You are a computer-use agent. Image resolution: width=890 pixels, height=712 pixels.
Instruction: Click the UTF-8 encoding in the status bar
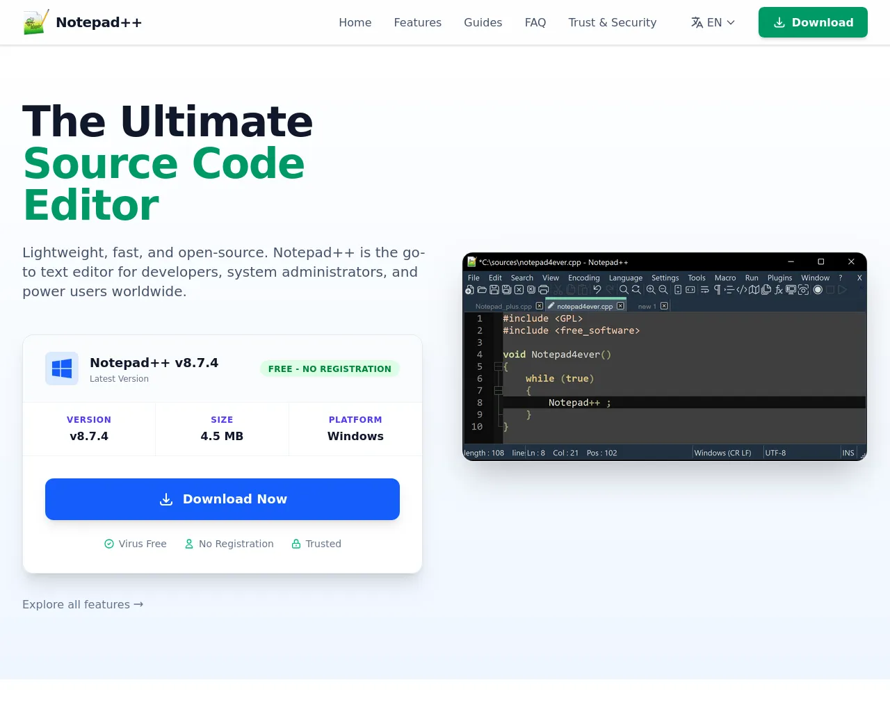775,453
